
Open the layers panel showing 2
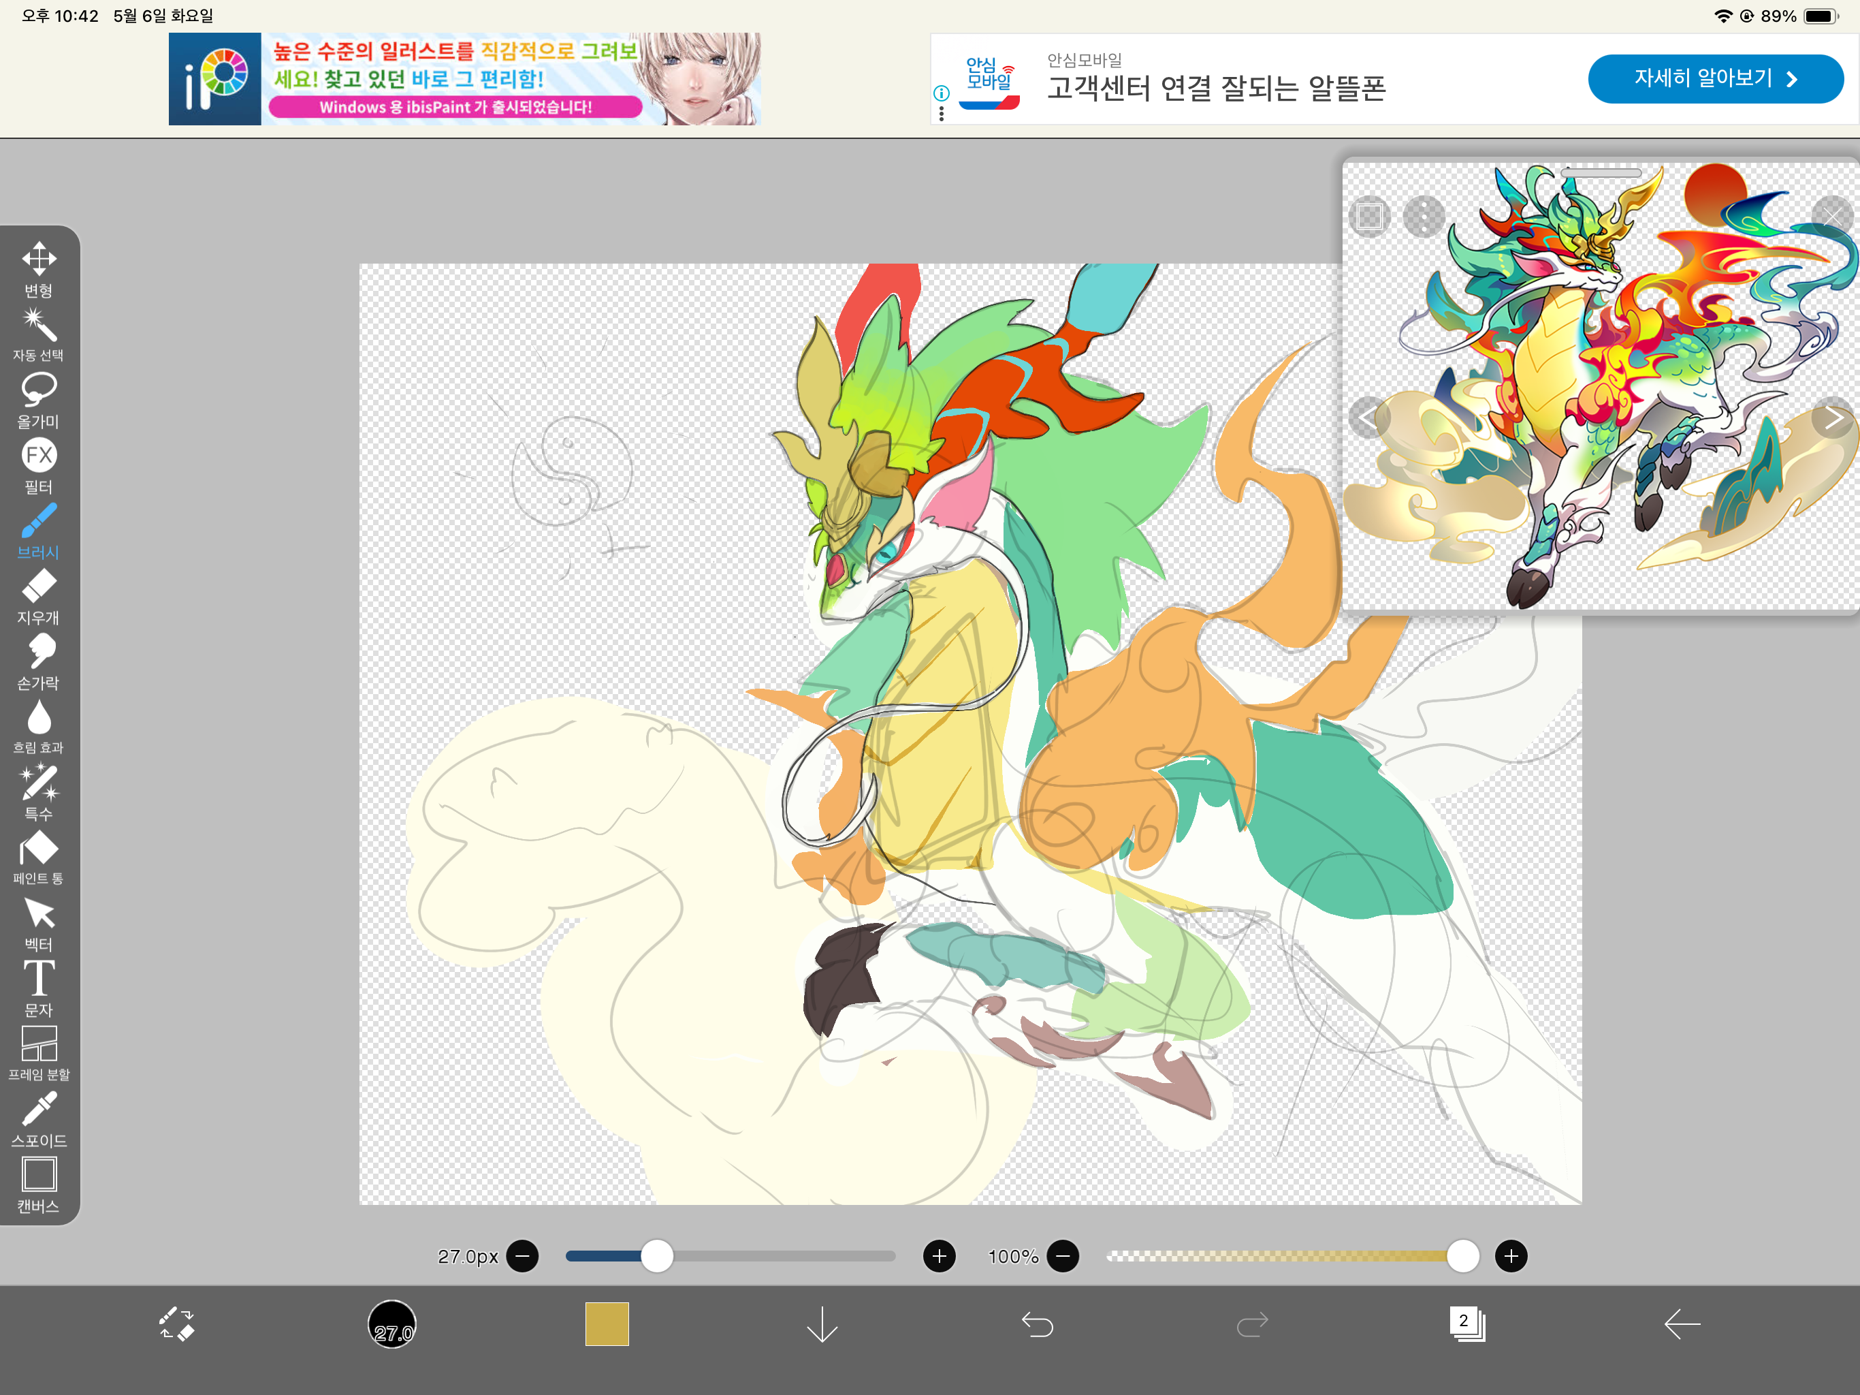point(1467,1324)
